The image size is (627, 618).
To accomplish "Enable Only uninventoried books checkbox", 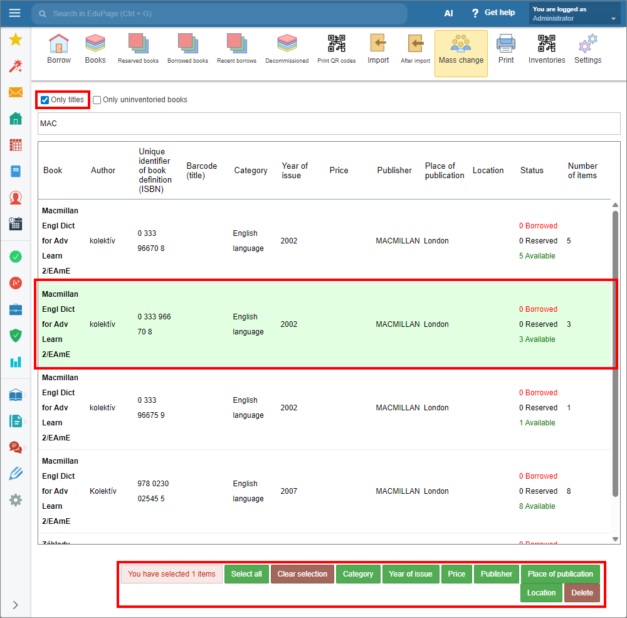I will [x=97, y=100].
